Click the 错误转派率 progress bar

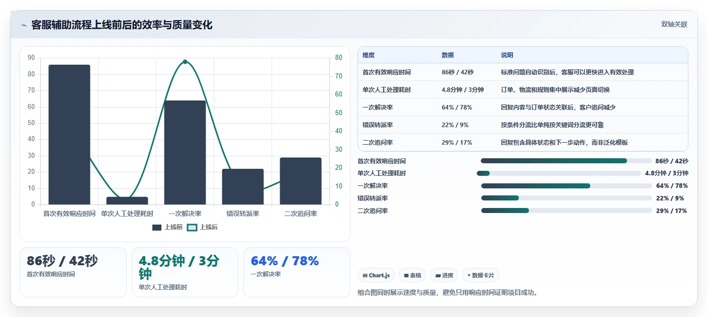pos(567,198)
